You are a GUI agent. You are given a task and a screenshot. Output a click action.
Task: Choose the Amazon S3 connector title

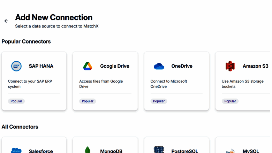point(255,66)
